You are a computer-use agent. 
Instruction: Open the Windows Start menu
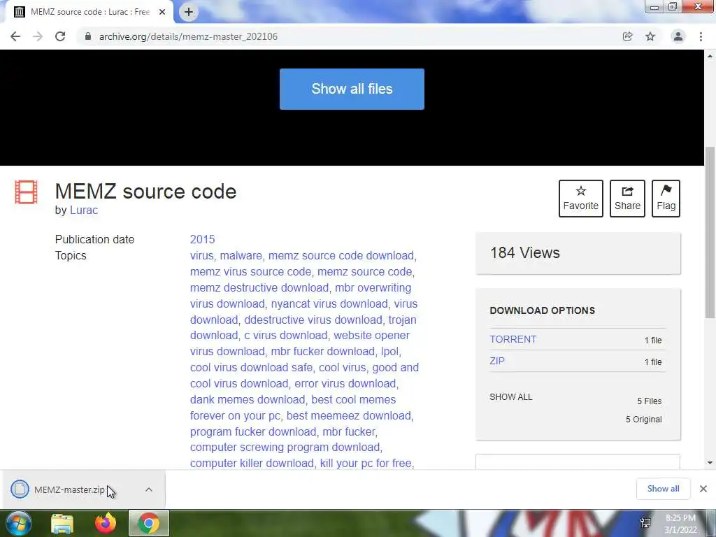pyautogui.click(x=18, y=523)
